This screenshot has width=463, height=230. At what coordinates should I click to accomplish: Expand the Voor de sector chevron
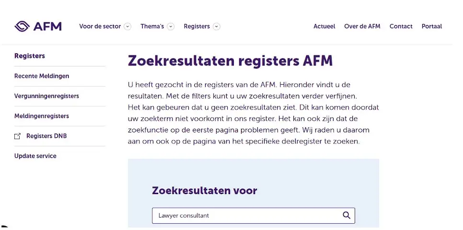tap(127, 27)
